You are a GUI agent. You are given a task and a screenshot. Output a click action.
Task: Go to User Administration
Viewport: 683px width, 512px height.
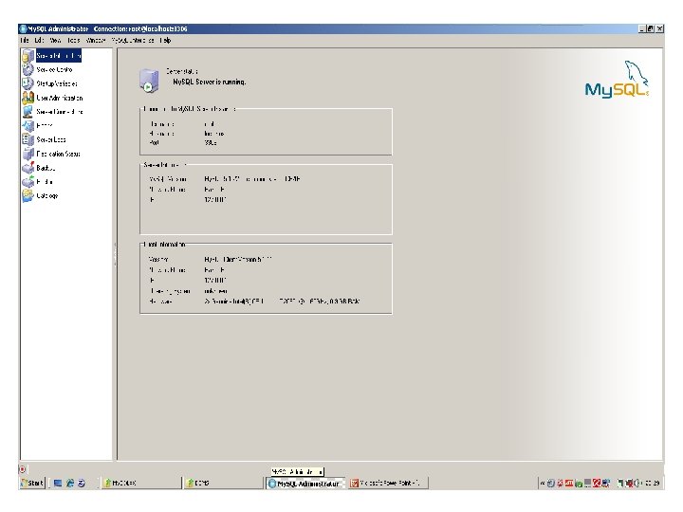(x=53, y=98)
